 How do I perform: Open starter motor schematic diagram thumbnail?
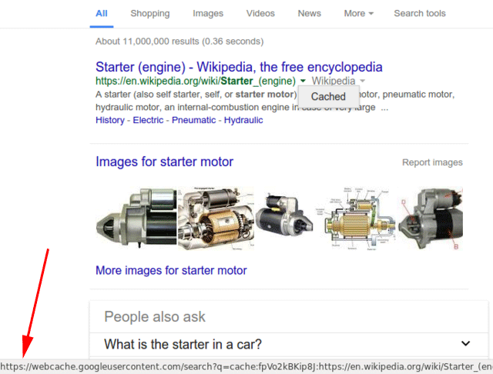point(356,219)
